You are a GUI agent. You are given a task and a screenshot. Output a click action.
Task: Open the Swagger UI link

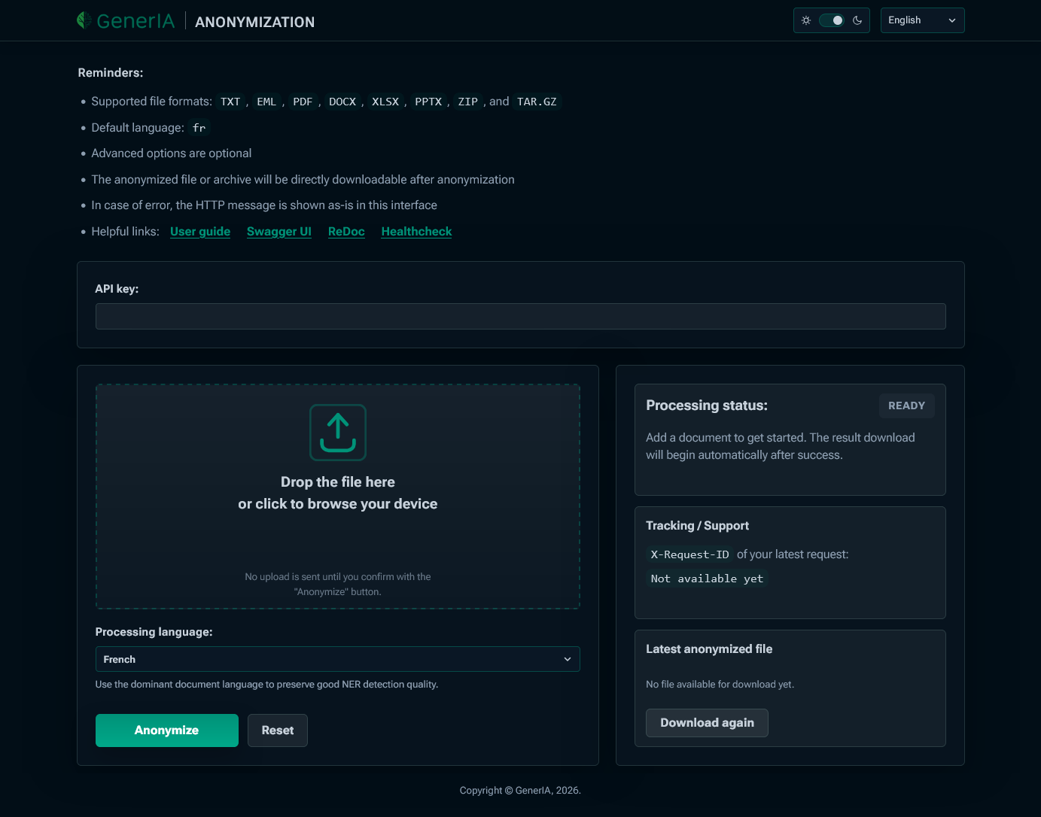tap(279, 232)
